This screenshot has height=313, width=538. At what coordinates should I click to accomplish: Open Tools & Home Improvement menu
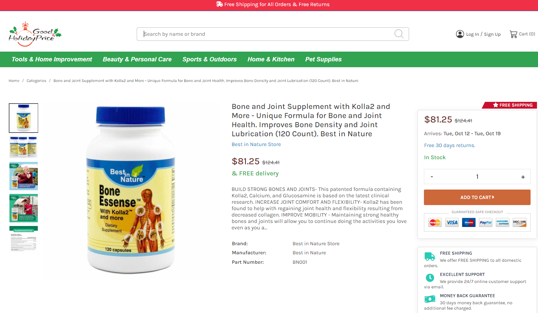pyautogui.click(x=52, y=59)
